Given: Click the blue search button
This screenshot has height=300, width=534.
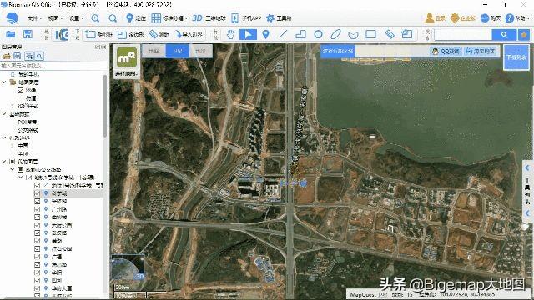Looking at the screenshot, I should click(504, 34).
